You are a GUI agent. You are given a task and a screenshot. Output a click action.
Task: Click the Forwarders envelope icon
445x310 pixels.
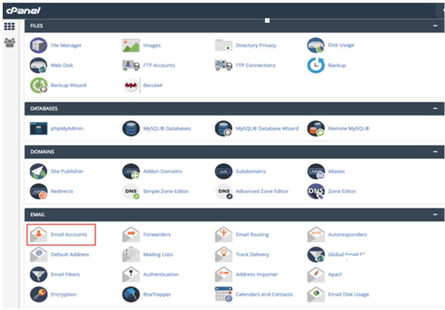tap(131, 235)
